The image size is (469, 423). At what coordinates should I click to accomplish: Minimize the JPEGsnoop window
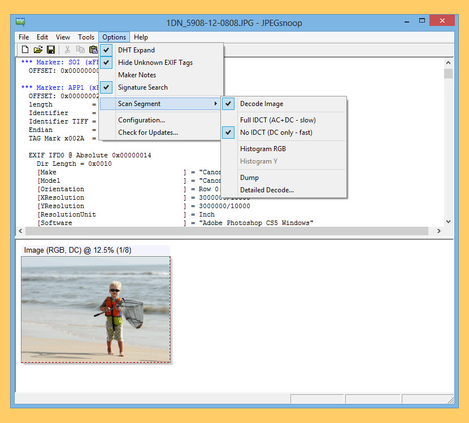click(x=407, y=21)
